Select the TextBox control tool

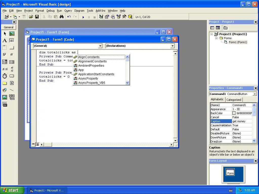point(12,41)
